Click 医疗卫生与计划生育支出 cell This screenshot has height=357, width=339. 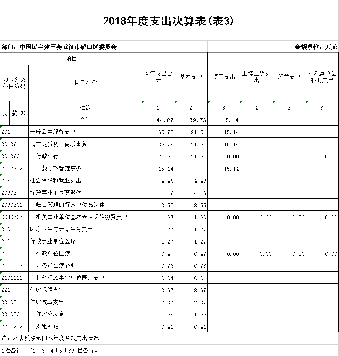85,229
